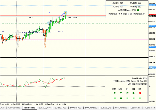Click the orange Asian Session vertical label
The width and height of the screenshot is (156, 110).
45,39
